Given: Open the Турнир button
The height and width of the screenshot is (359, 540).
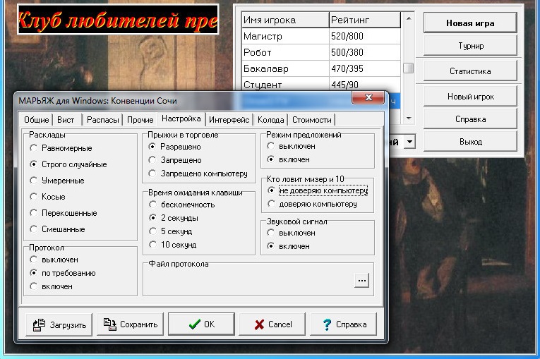Looking at the screenshot, I should pos(469,46).
